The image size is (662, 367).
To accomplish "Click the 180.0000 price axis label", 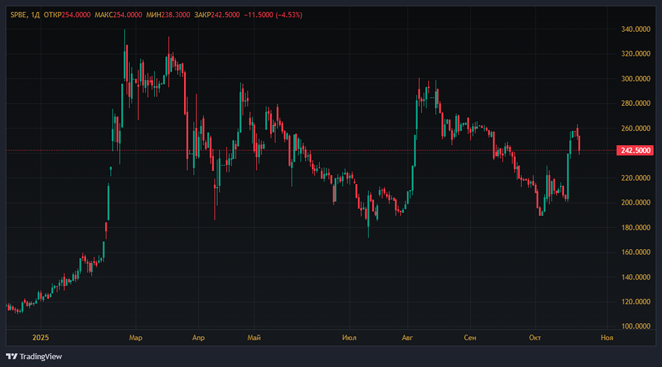I will tap(636, 227).
